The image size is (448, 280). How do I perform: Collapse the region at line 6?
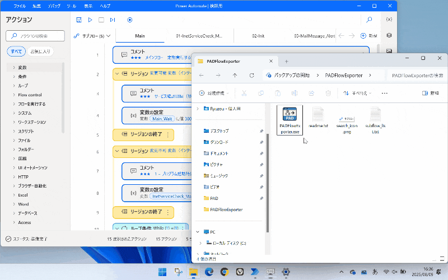click(x=117, y=151)
